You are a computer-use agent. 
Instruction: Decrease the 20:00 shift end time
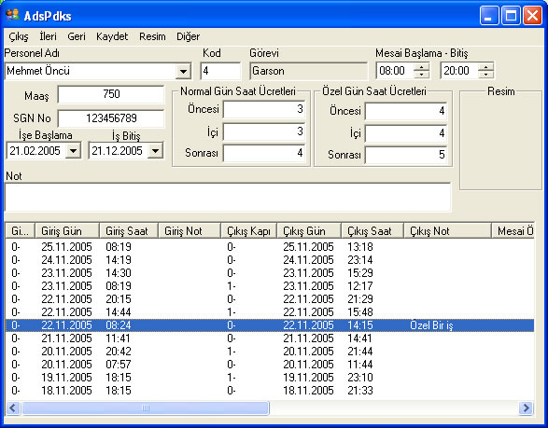pyautogui.click(x=485, y=75)
